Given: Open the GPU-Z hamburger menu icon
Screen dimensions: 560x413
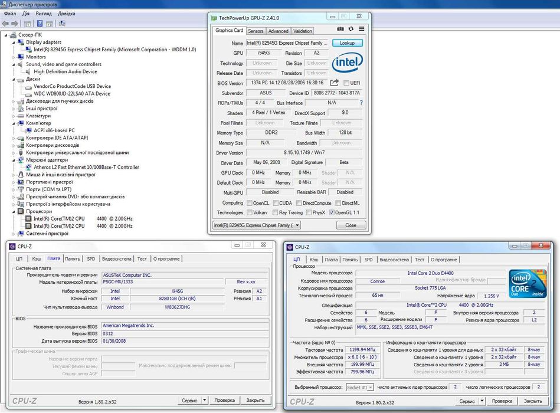Looking at the screenshot, I should tap(361, 29).
